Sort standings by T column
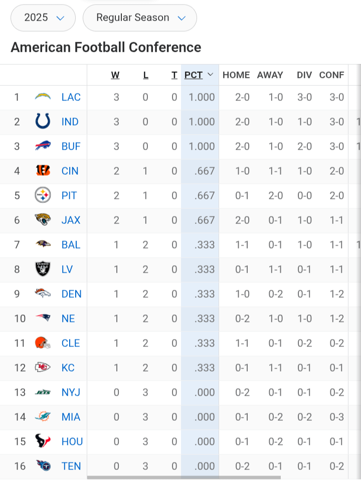Image resolution: width=361 pixels, height=483 pixels. (x=174, y=75)
